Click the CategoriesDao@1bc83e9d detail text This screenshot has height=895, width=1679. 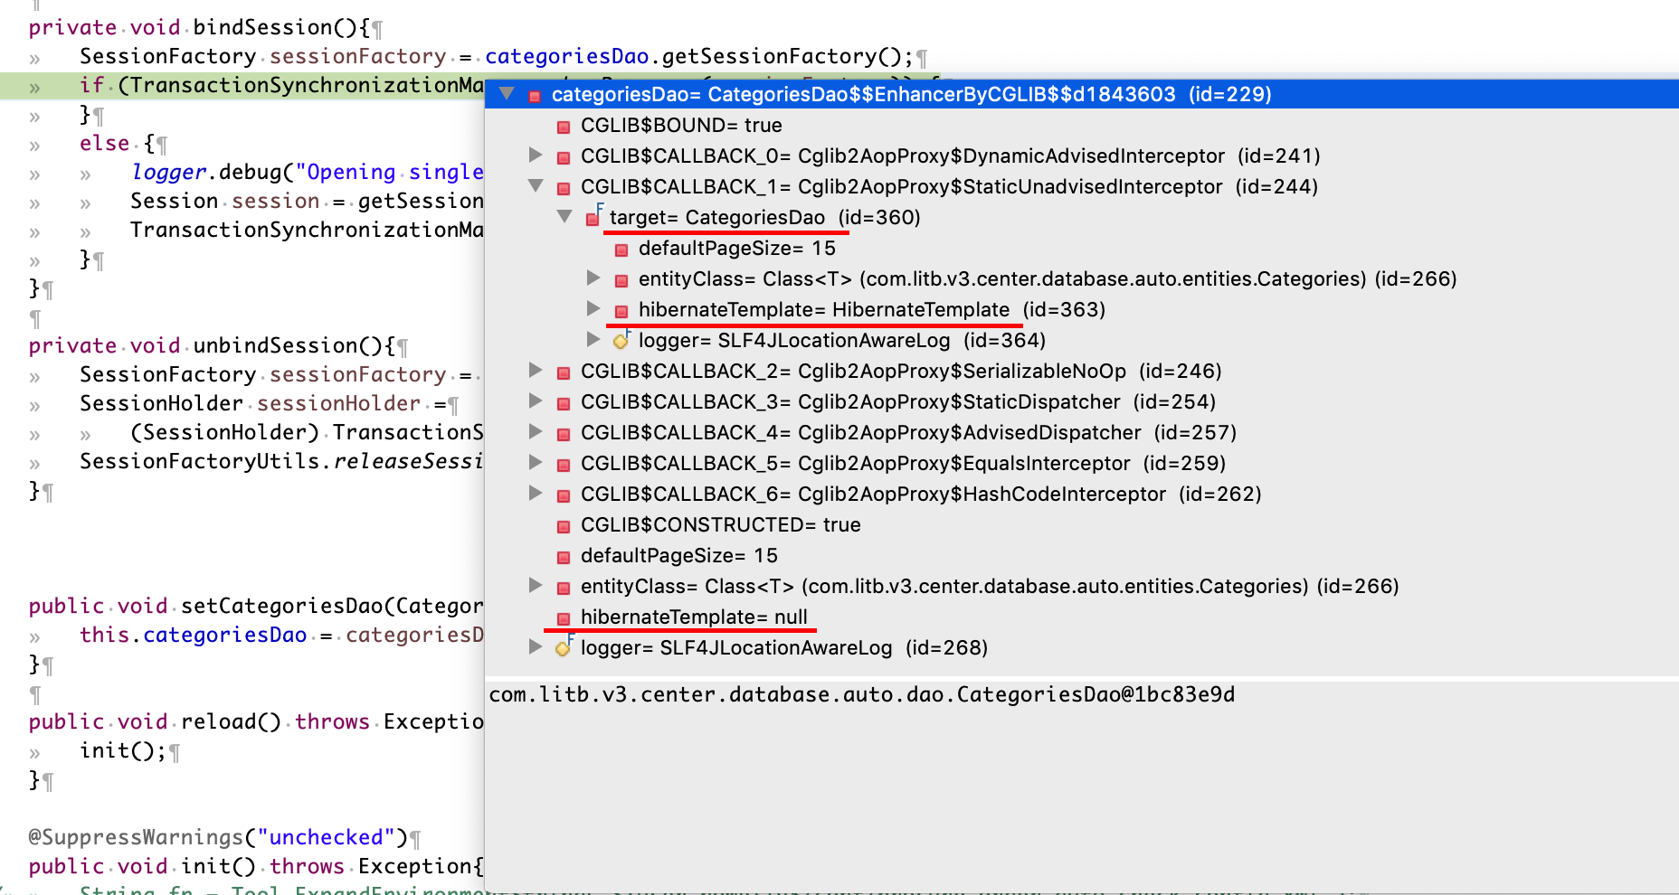(861, 694)
